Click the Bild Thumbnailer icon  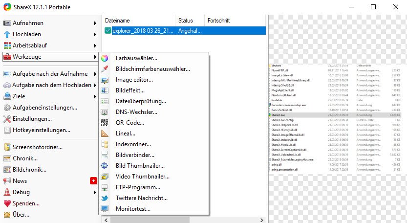point(105,166)
